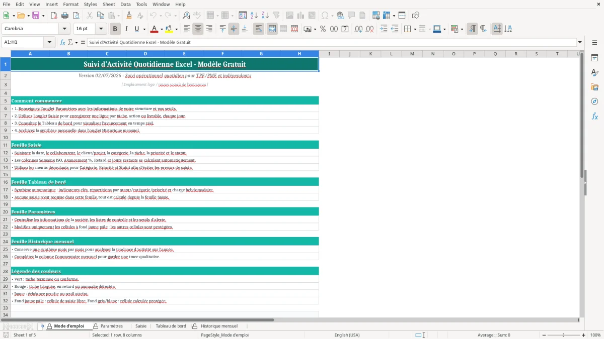Toggle Italic formatting
604x339 pixels.
(126, 29)
